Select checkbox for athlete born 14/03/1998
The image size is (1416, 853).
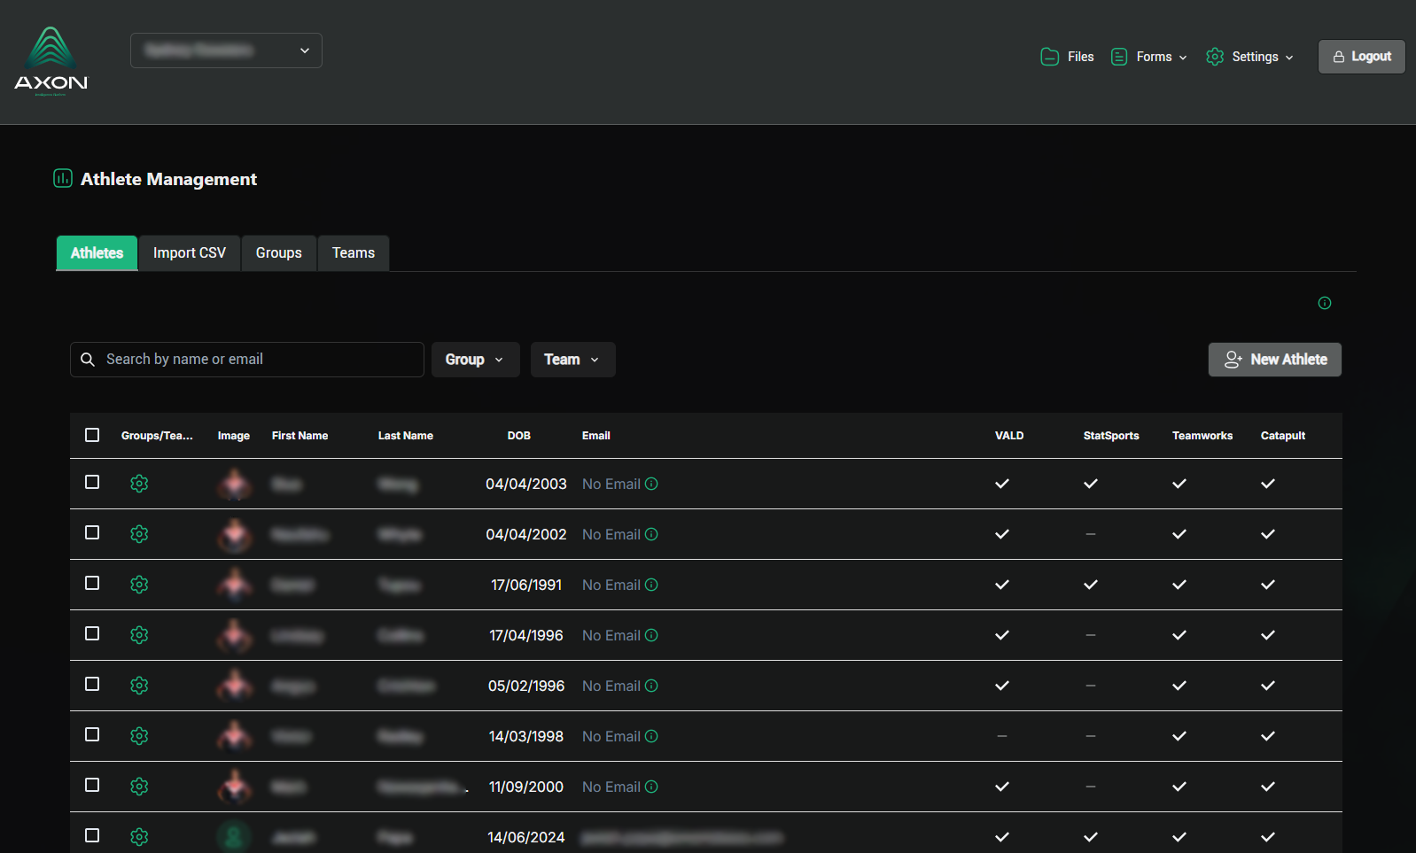pos(92,734)
